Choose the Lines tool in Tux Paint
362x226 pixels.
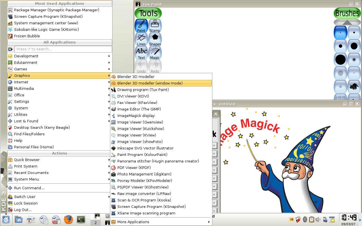(141, 40)
